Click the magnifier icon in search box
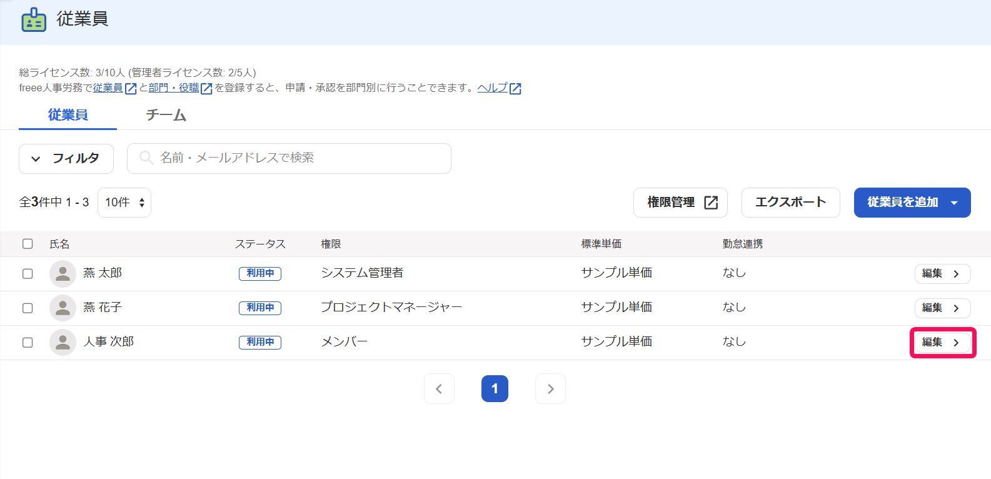 coord(146,158)
